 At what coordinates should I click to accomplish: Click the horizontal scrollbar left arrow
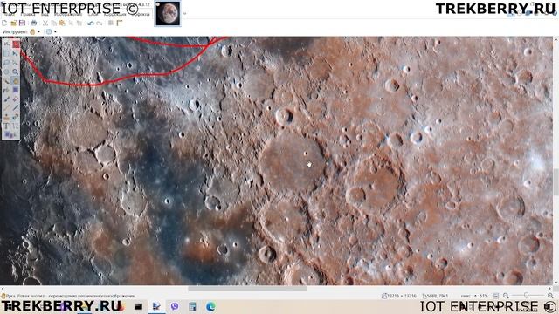(x=3, y=289)
